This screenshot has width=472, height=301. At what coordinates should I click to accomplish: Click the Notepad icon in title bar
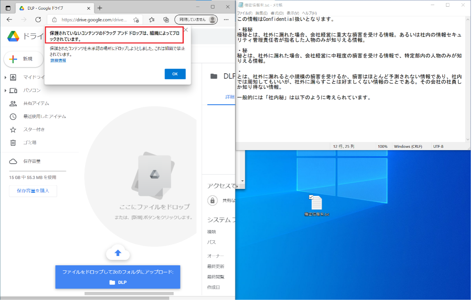(241, 5)
